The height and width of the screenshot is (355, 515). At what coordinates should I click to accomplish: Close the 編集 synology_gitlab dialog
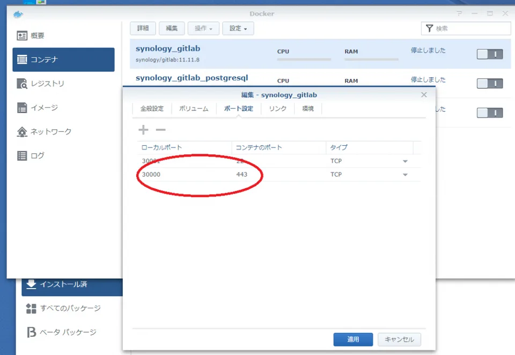click(424, 95)
